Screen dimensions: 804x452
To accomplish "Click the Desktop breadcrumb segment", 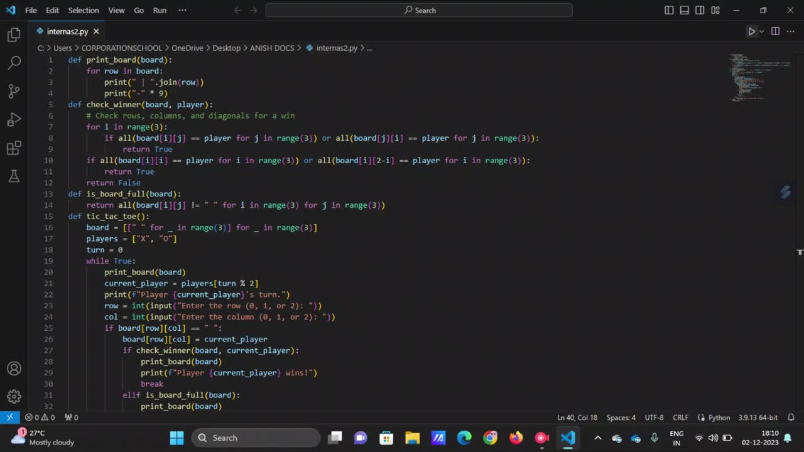I will point(226,48).
